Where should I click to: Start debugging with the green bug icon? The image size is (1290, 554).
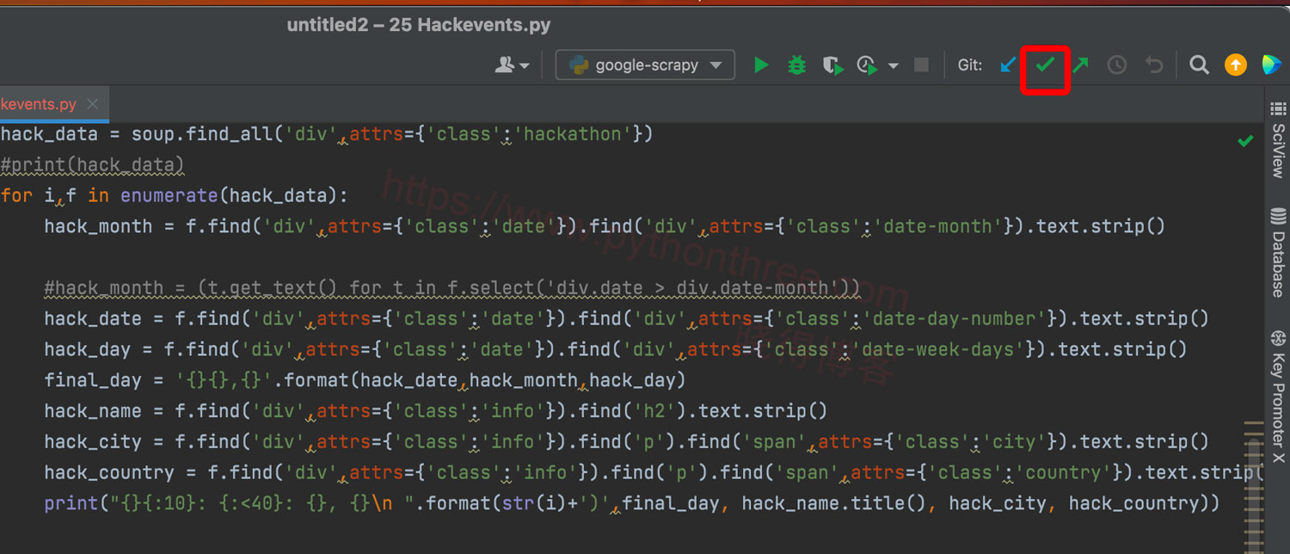tap(797, 65)
